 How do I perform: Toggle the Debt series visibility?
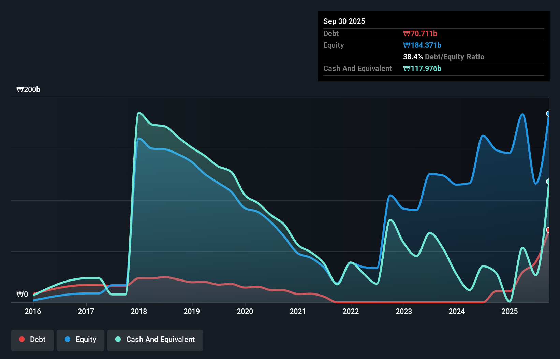[x=32, y=340]
